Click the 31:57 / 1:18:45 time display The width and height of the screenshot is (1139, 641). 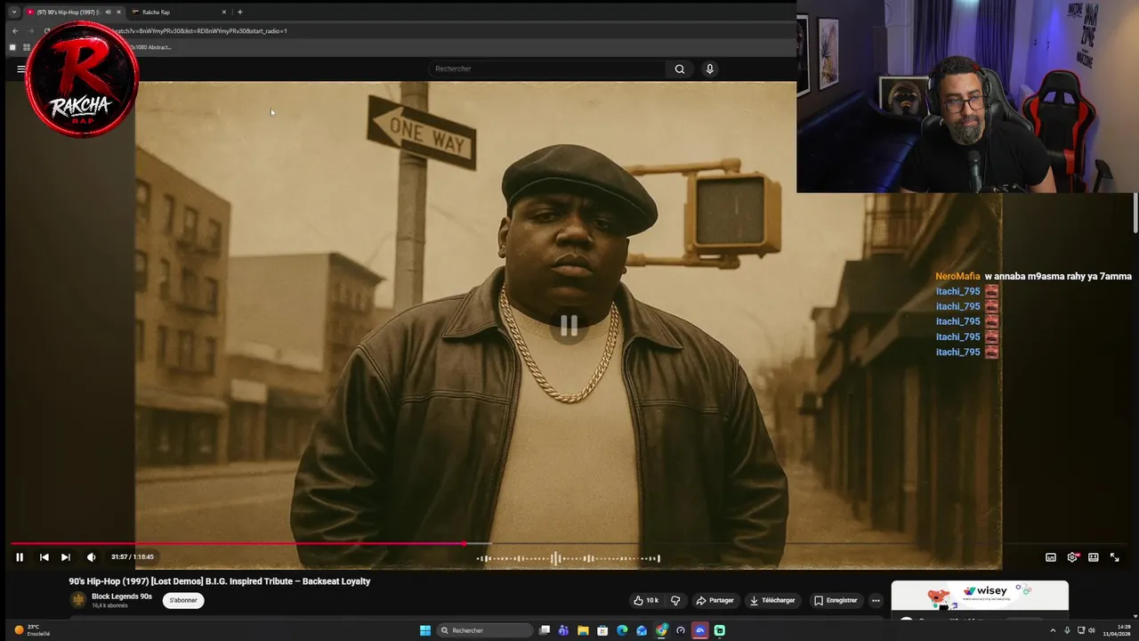pos(132,557)
